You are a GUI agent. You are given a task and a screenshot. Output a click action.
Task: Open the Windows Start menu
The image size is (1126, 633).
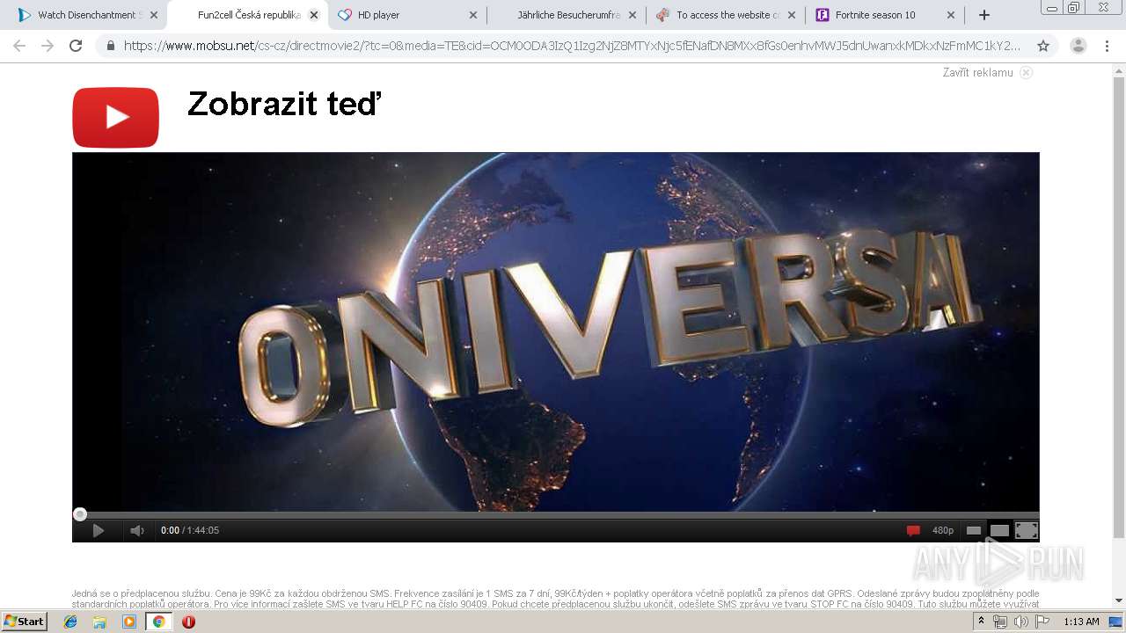click(x=25, y=622)
